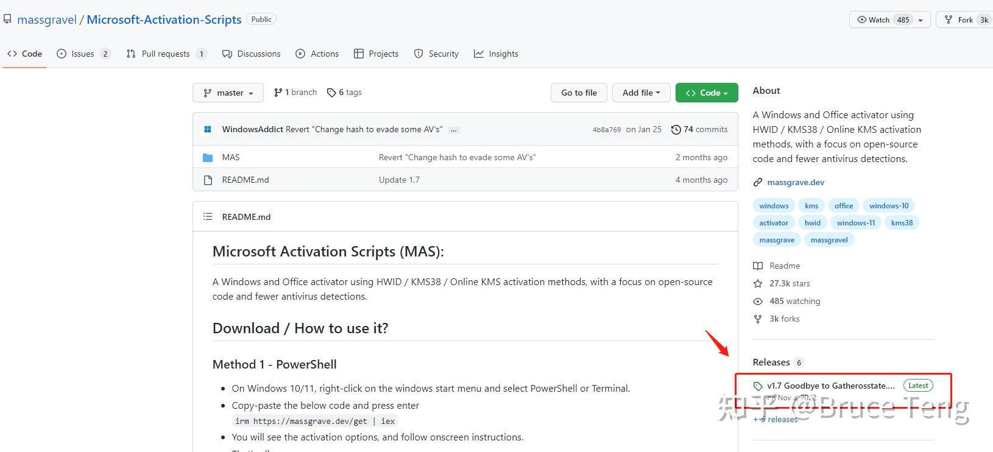993x452 pixels.
Task: Open the master branch dropdown
Action: [x=228, y=93]
